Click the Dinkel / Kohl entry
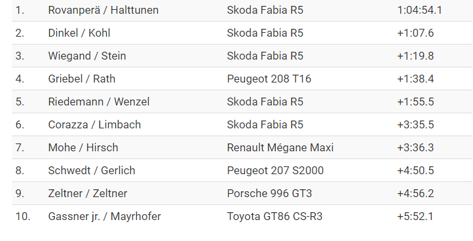This screenshot has width=473, height=241. [x=79, y=33]
